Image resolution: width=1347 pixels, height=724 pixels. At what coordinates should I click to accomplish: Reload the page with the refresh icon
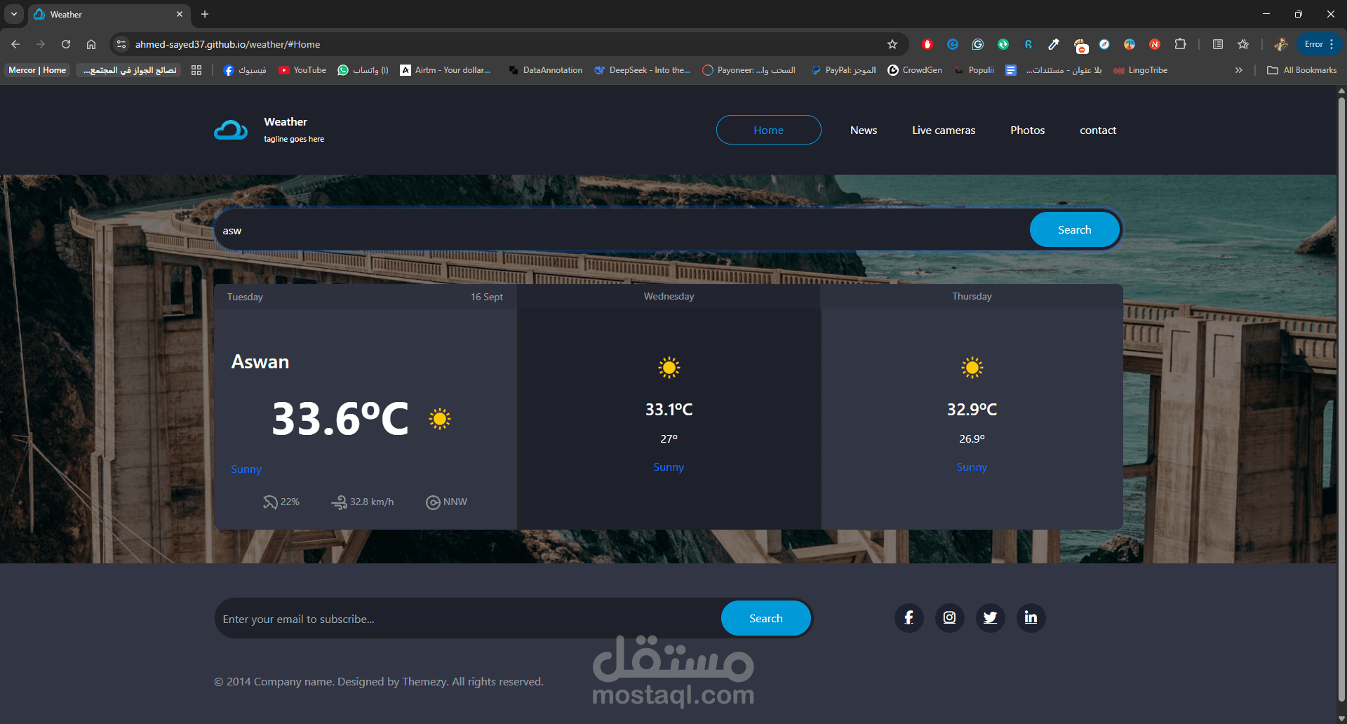[x=66, y=44]
